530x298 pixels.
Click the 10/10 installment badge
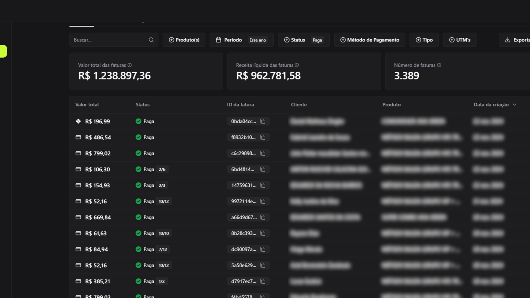click(164, 233)
